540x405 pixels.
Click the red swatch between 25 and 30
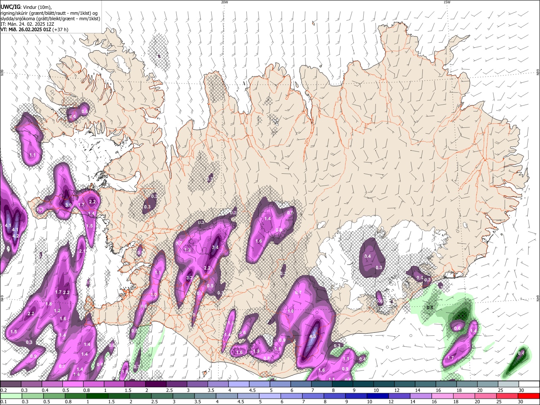point(508,396)
